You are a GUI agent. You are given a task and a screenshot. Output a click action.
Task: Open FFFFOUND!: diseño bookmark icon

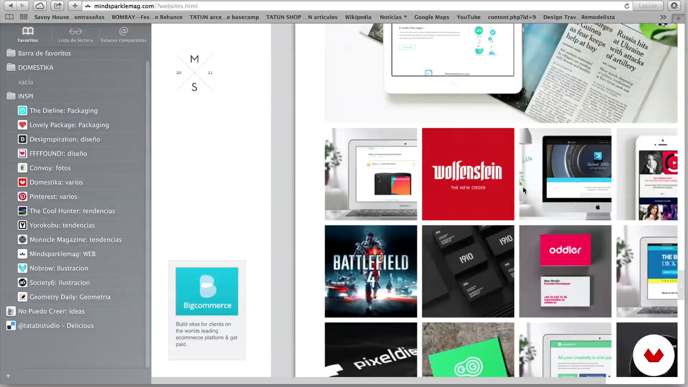(x=22, y=153)
